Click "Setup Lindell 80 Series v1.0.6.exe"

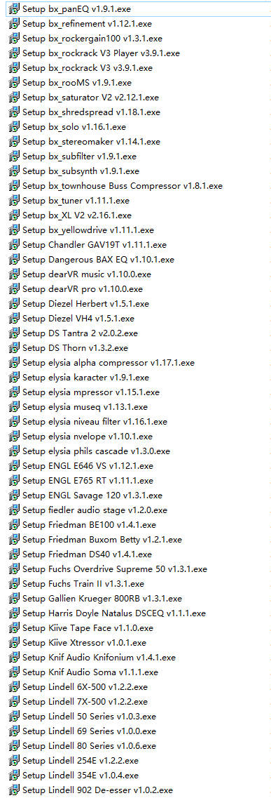90,747
